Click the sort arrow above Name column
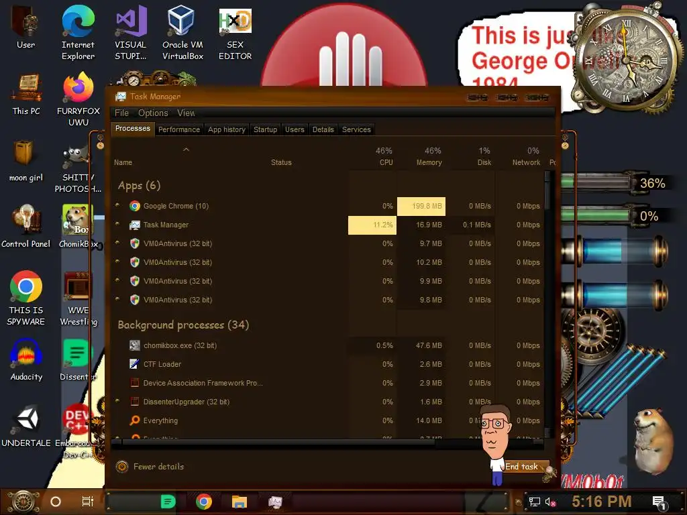 click(x=187, y=150)
